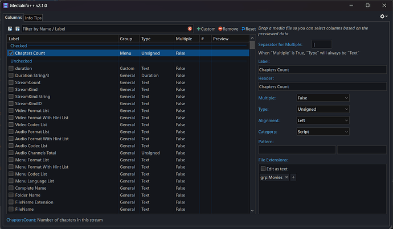Click the first save icon beside filter
The height and width of the screenshot is (229, 393).
click(10, 28)
